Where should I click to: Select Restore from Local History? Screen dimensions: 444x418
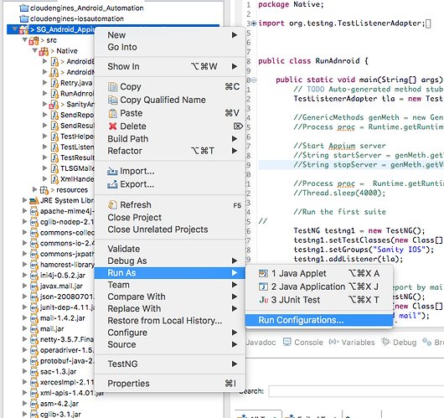[170, 321]
